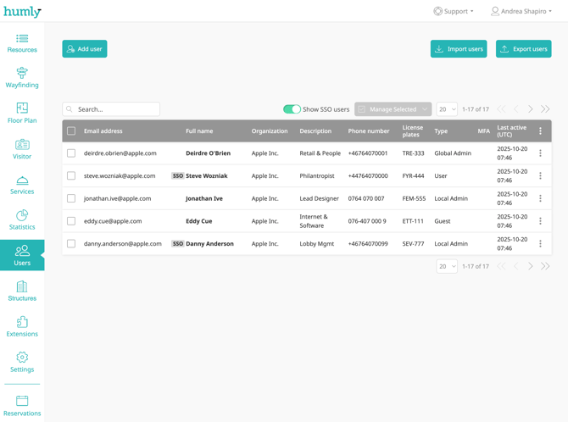Open the Resources sidebar icon
The image size is (568, 422).
tap(22, 39)
